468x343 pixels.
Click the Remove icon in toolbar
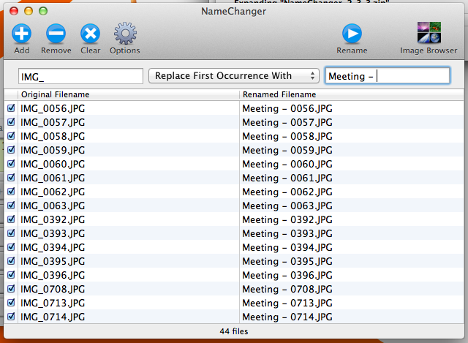pos(56,34)
